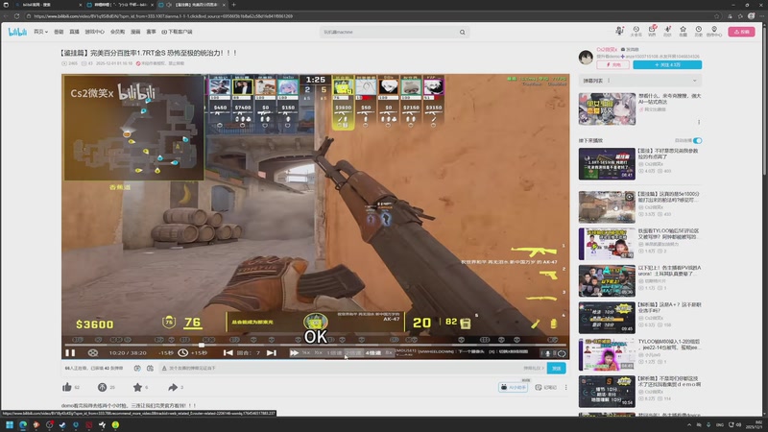Open the 会员购 navigation item
Viewport: 768px width, 432px height.
117,32
